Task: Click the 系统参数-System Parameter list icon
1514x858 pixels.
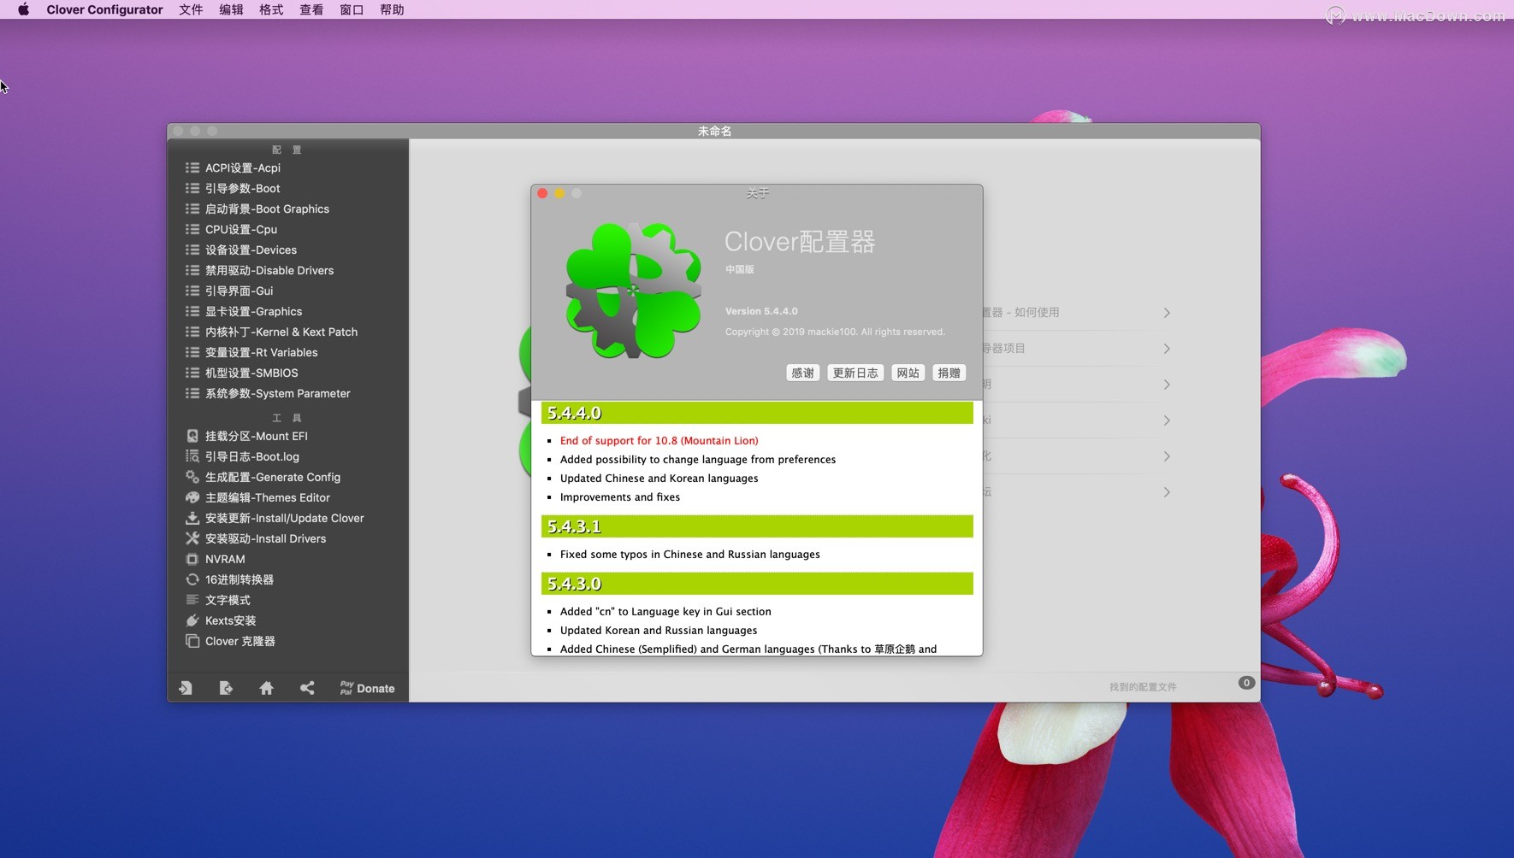Action: (192, 393)
